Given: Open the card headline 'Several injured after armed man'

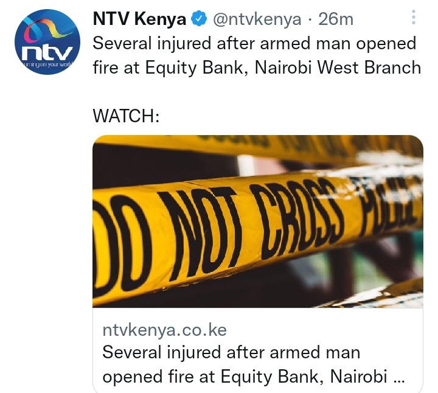Looking at the screenshot, I should point(231,352).
